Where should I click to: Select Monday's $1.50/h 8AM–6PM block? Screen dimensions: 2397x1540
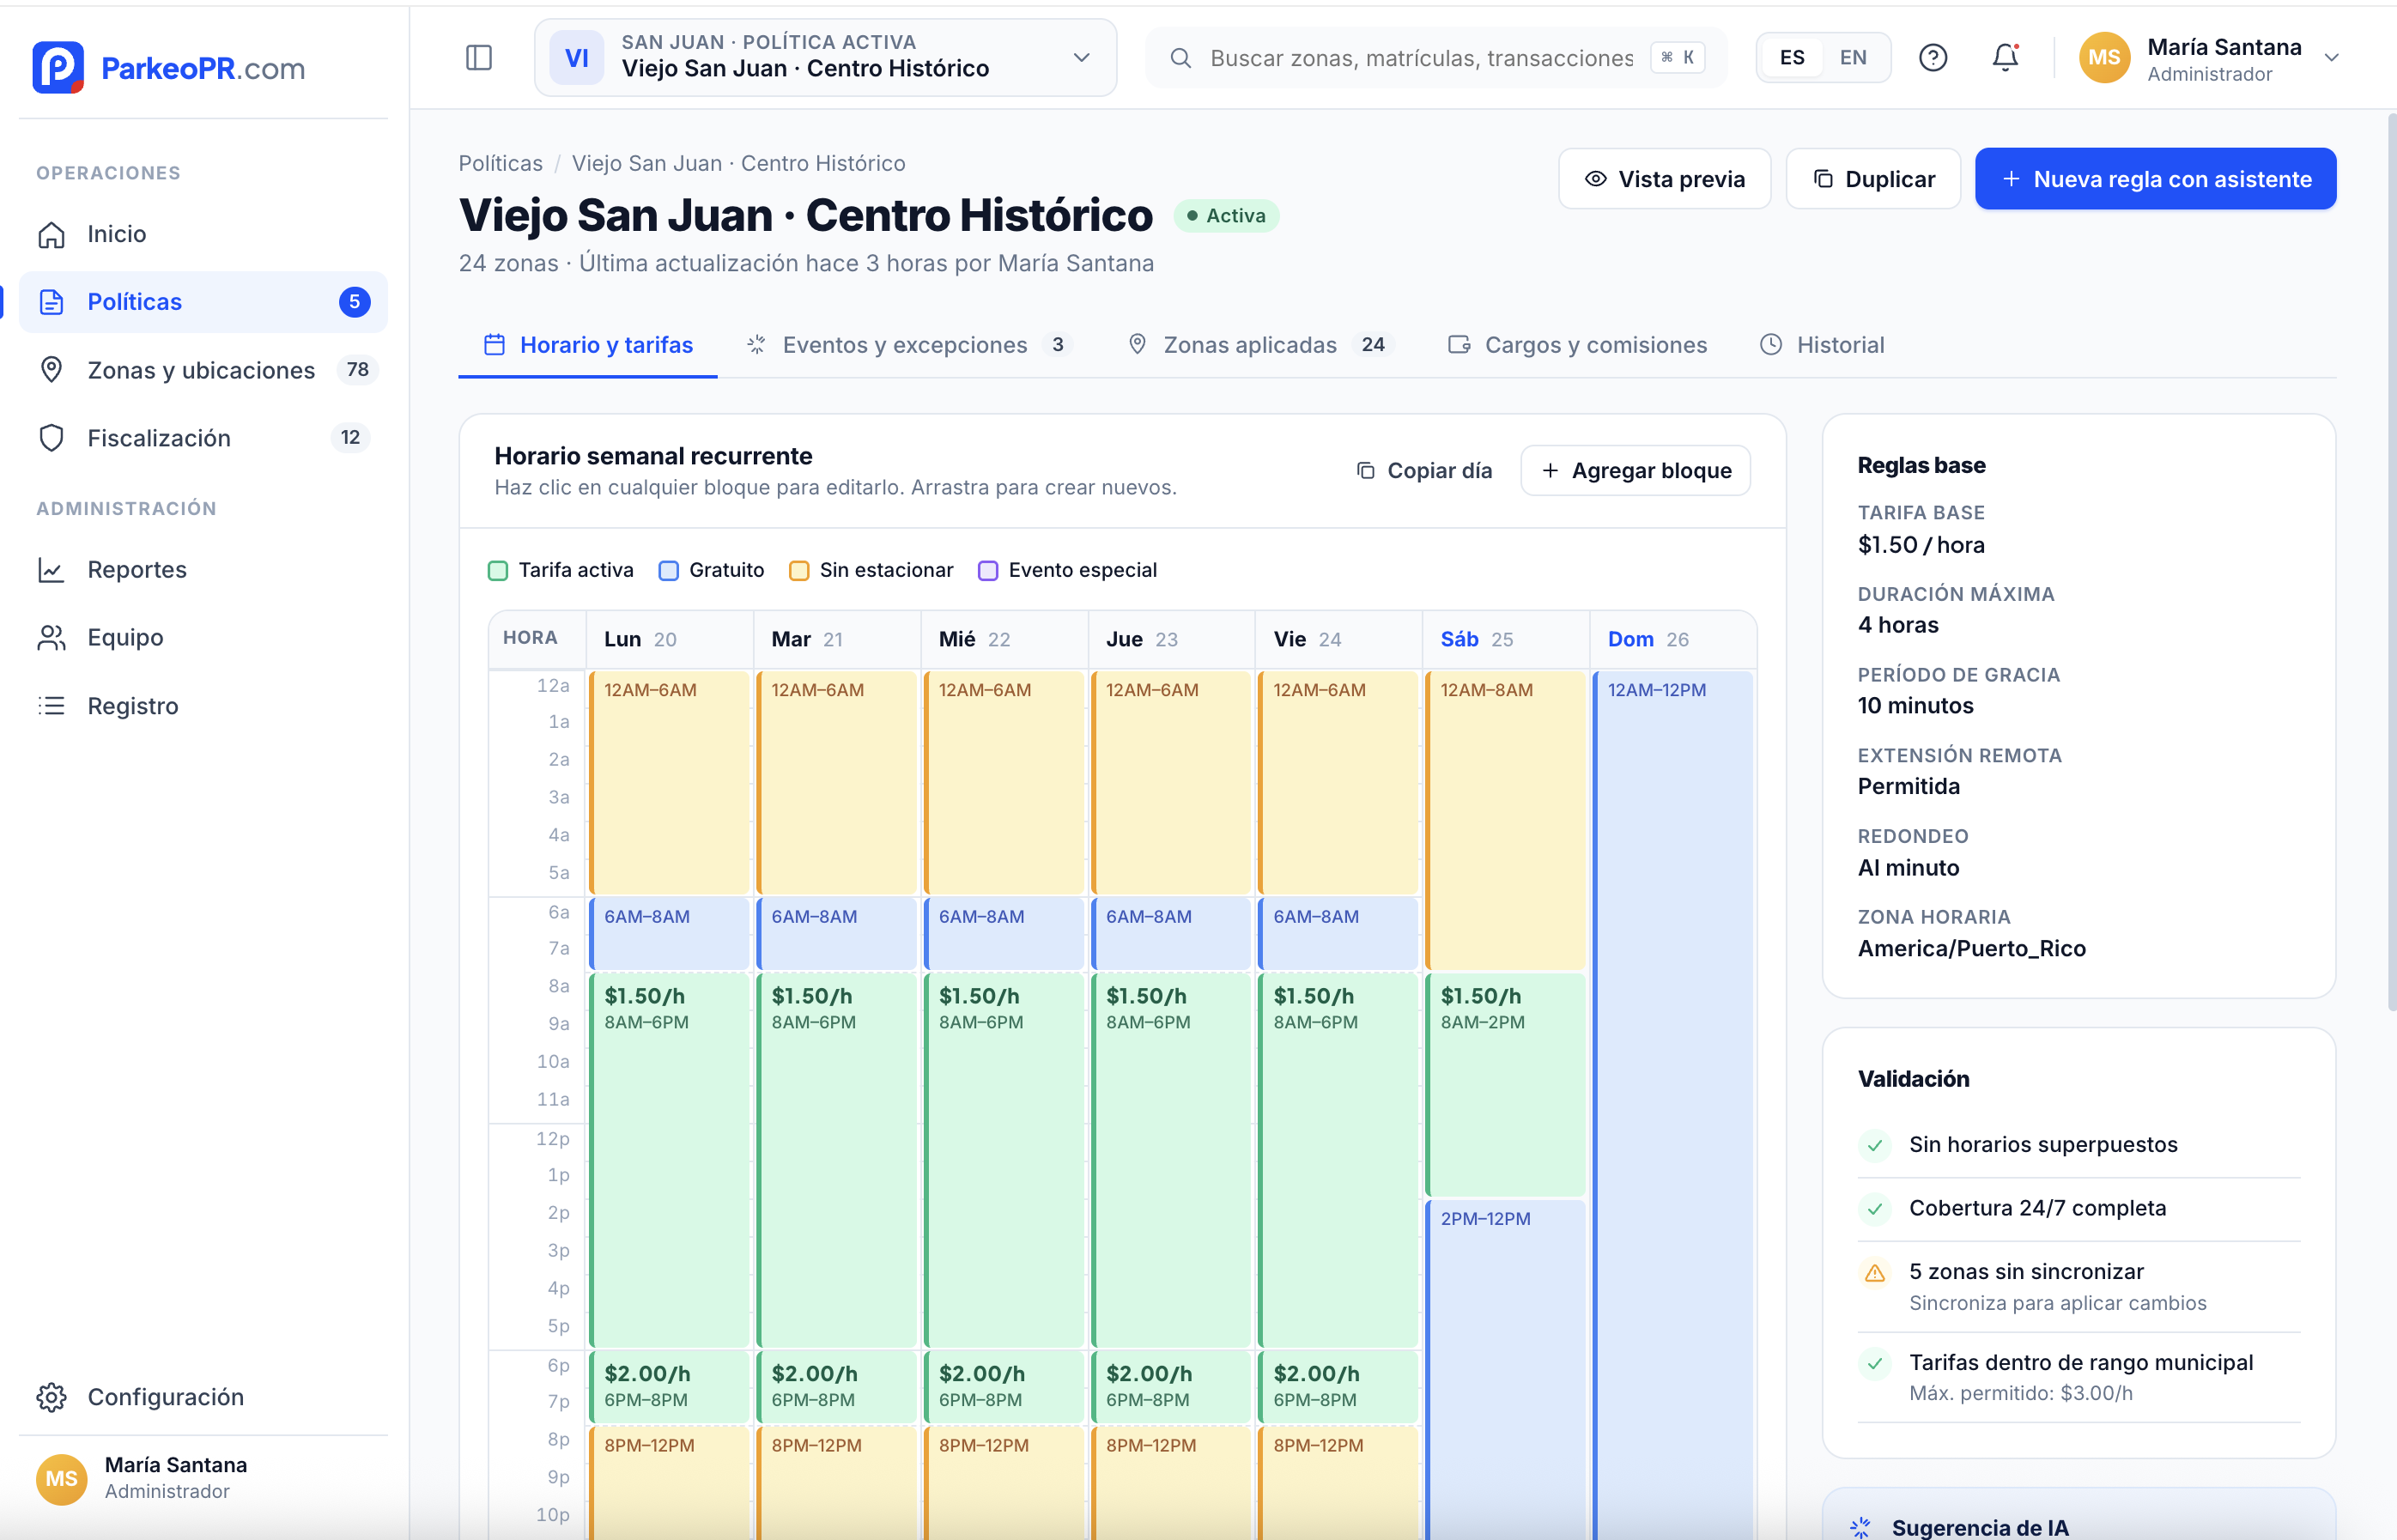point(670,1160)
